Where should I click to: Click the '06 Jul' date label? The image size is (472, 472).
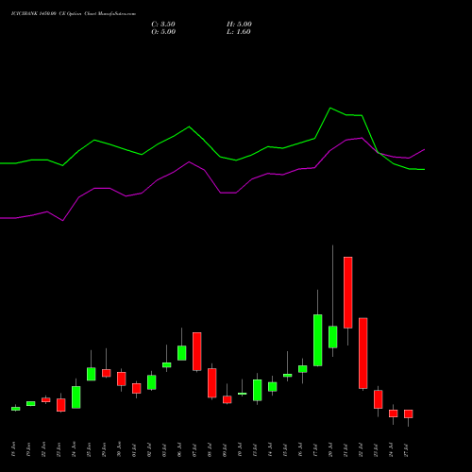point(179,449)
